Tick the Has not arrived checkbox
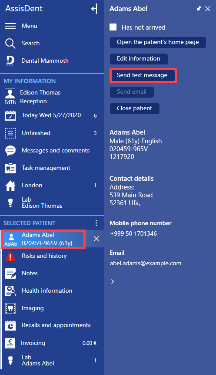Screen dimensions: 216x375 pos(113,27)
